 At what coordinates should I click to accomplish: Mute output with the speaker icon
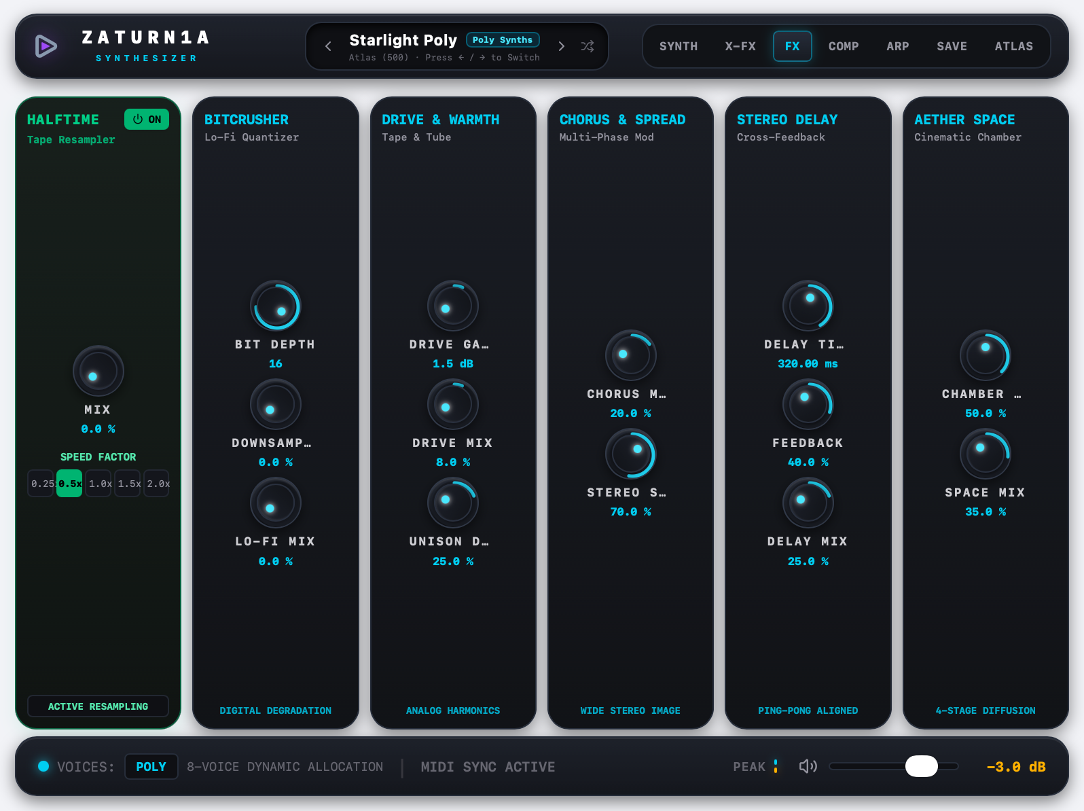tap(808, 766)
